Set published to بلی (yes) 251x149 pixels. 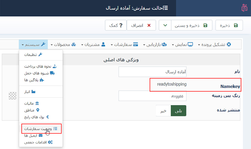[179, 111]
